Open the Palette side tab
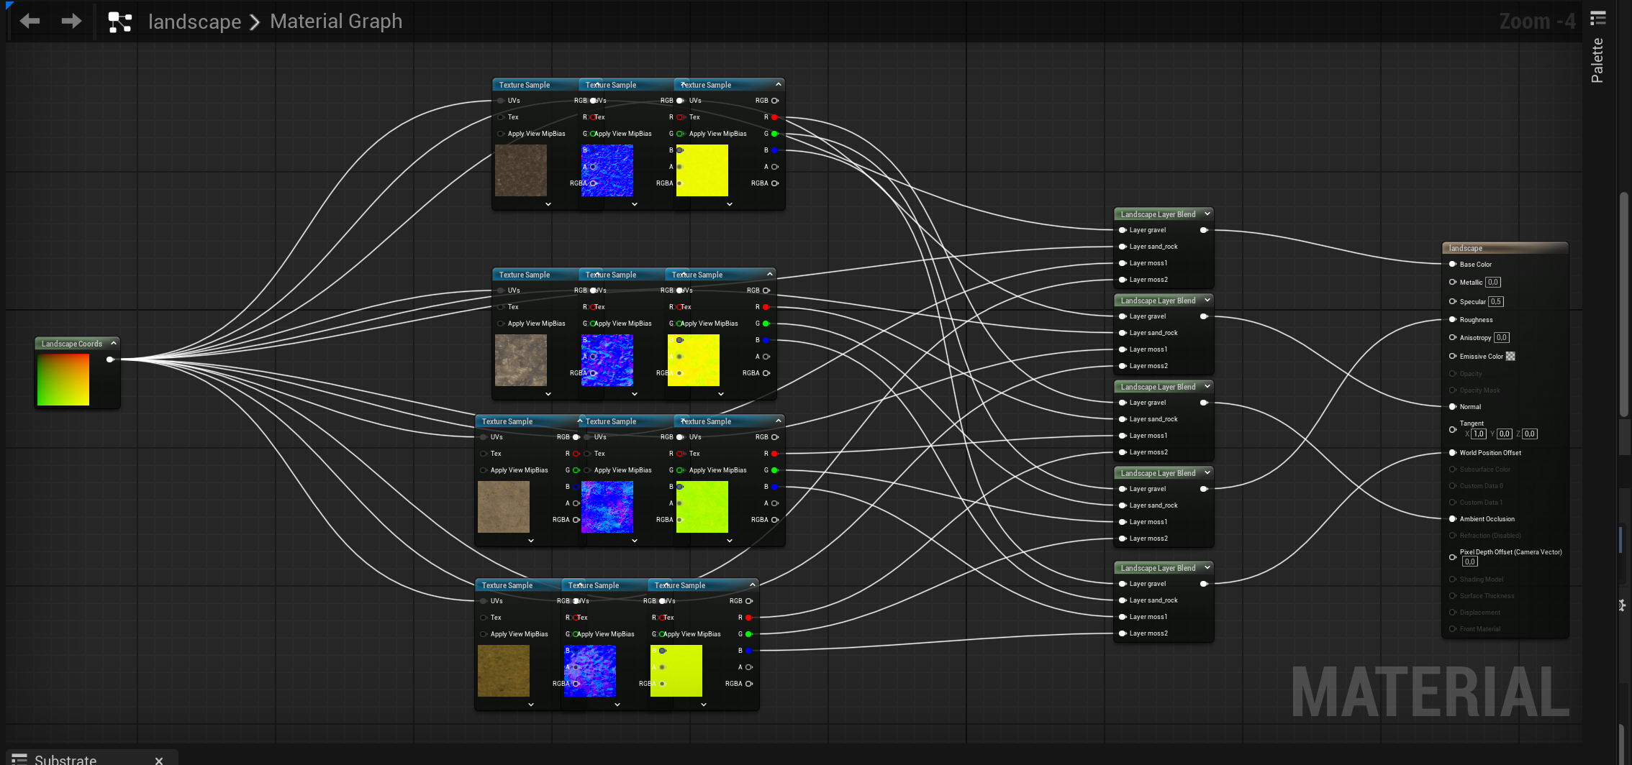This screenshot has height=765, width=1632. (x=1597, y=60)
